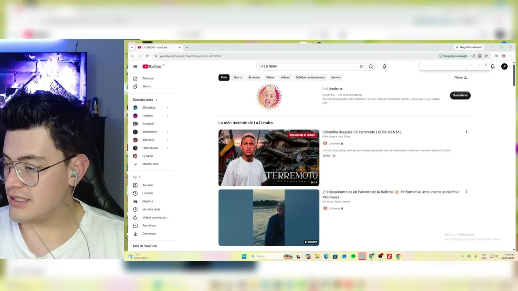Open the Windows Start menu
Image resolution: width=518 pixels, height=291 pixels.
(244, 256)
